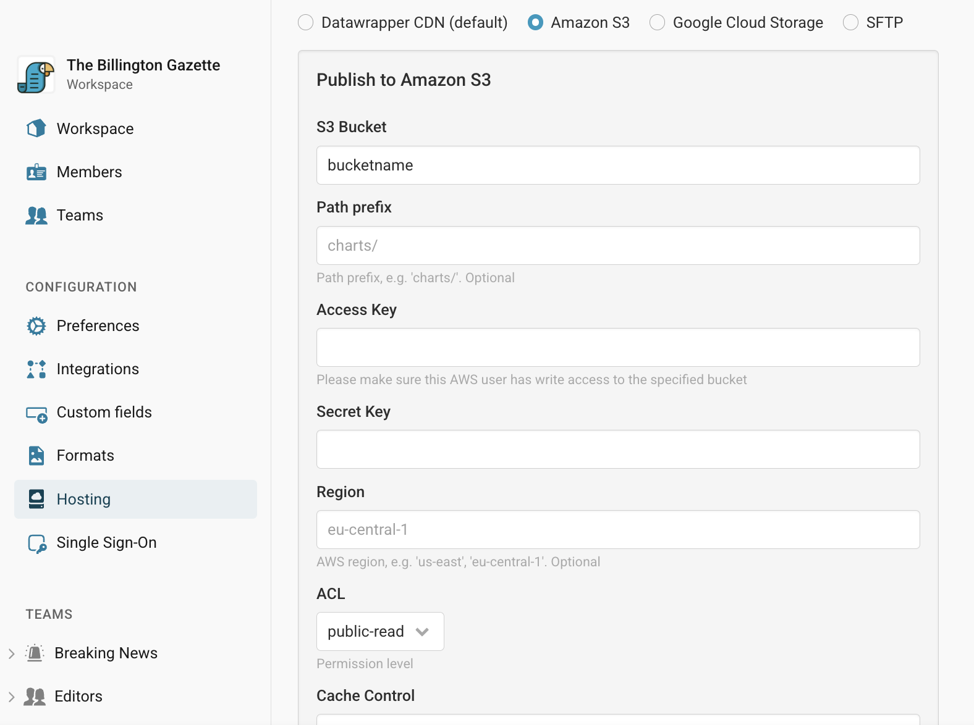974x725 pixels.
Task: Focus the Region input field
Action: (x=618, y=529)
